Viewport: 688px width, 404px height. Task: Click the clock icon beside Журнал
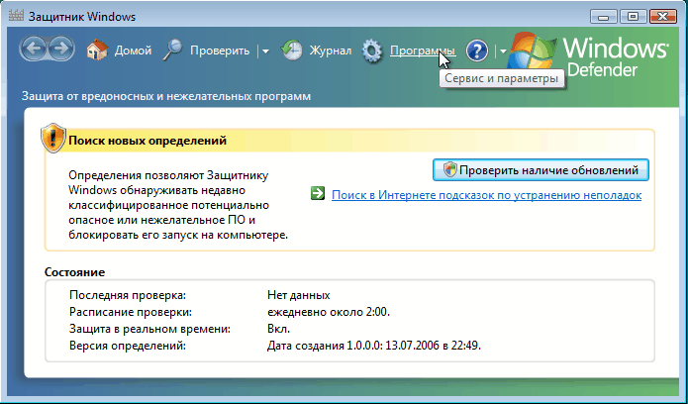292,50
